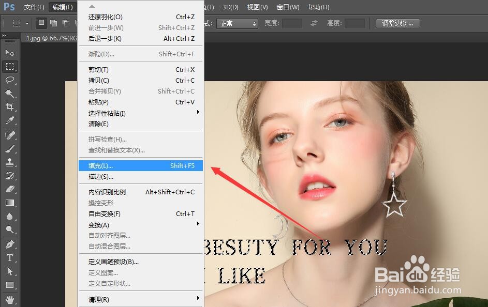Swap width and height arrows icon
This screenshot has width=488, height=307.
[314, 23]
